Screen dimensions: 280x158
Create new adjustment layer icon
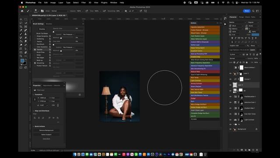point(245,150)
